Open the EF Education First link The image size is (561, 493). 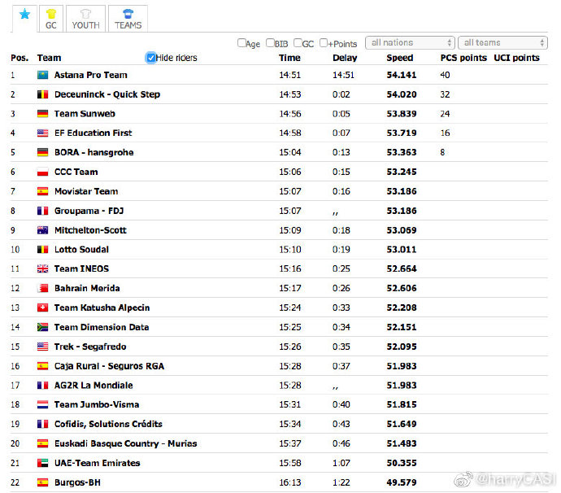point(93,133)
